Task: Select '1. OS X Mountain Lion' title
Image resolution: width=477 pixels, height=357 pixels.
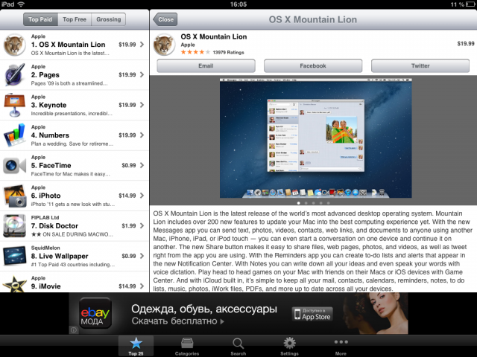Action: 68,45
